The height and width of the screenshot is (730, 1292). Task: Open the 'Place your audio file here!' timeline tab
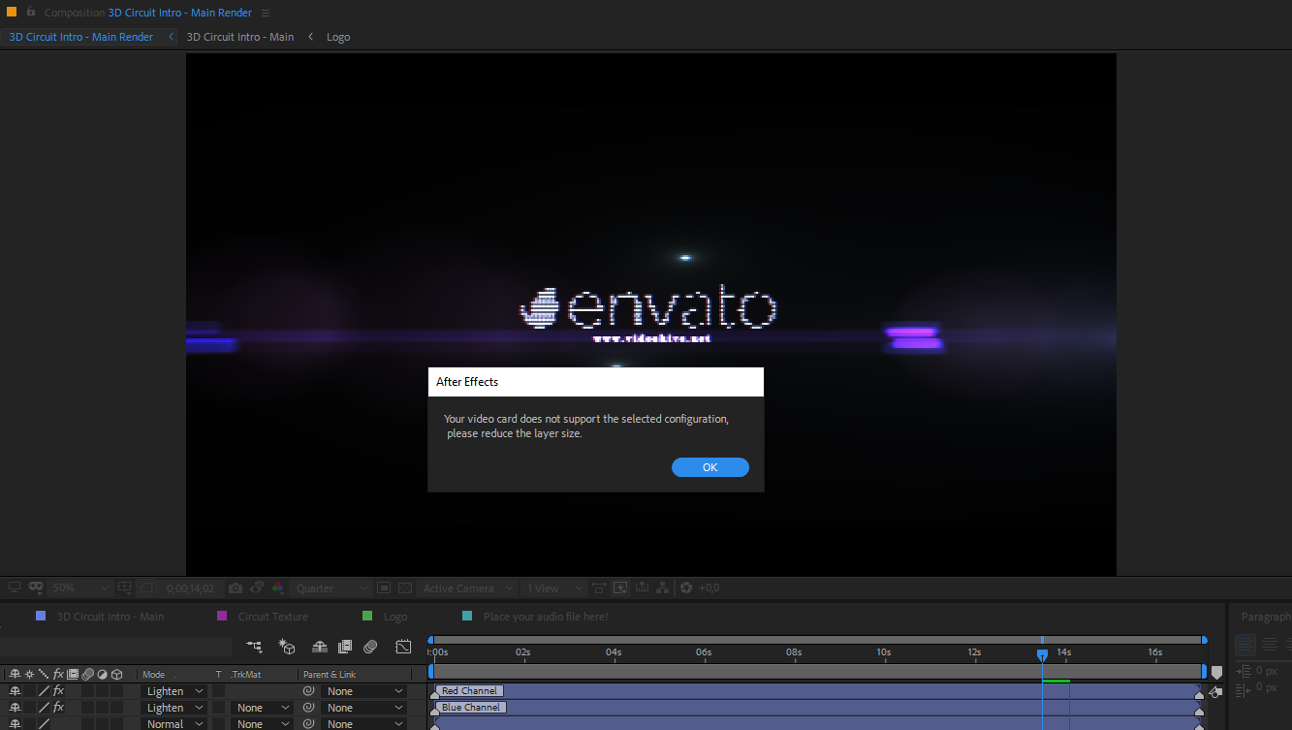(x=546, y=617)
